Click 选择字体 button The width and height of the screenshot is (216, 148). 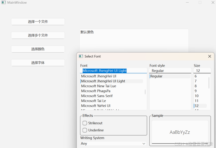tap(38, 63)
